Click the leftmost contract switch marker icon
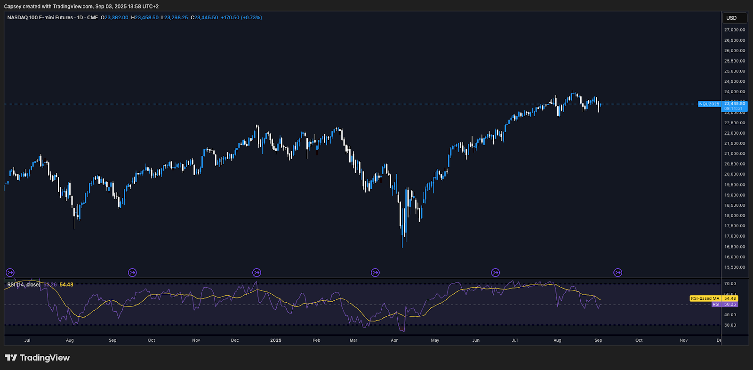The image size is (753, 370). [x=10, y=273]
